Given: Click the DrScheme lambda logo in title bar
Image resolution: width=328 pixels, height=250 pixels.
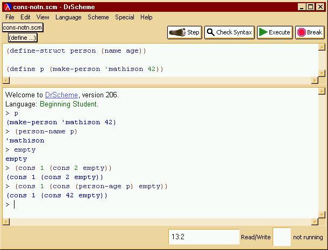Looking at the screenshot, I should click(8, 7).
